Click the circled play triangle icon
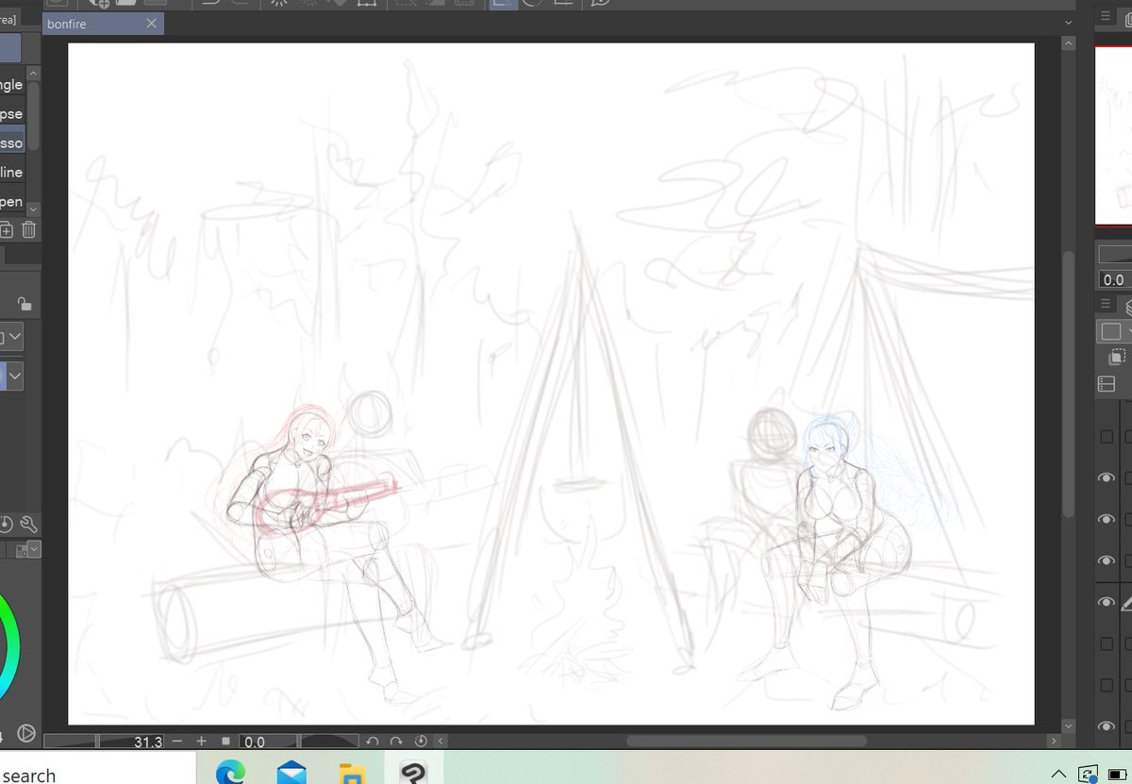This screenshot has width=1132, height=784. [26, 732]
